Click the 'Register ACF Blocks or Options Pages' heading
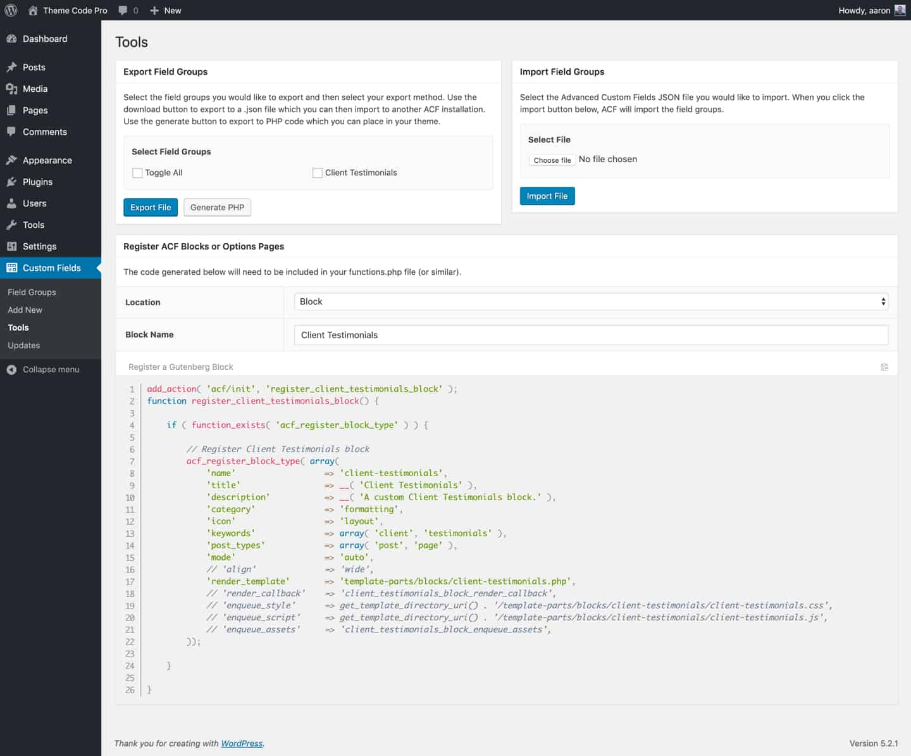Image resolution: width=911 pixels, height=756 pixels. point(204,246)
